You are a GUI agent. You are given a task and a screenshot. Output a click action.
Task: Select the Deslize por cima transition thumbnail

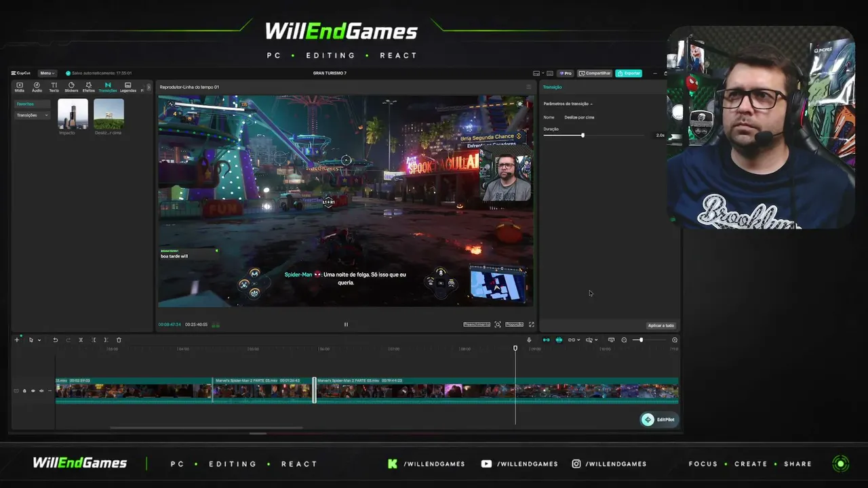[108, 114]
